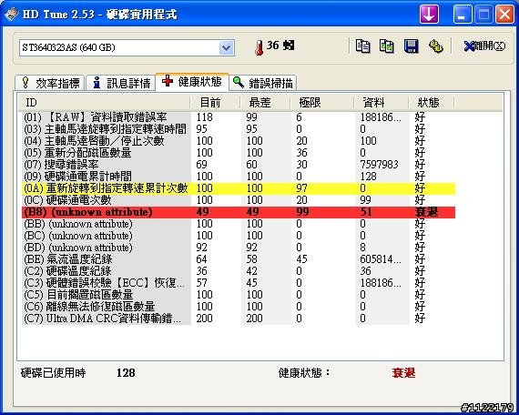Image resolution: width=519 pixels, height=415 pixels.
Task: Select the (C7) Ultra DMA CRC row
Action: [x=239, y=319]
